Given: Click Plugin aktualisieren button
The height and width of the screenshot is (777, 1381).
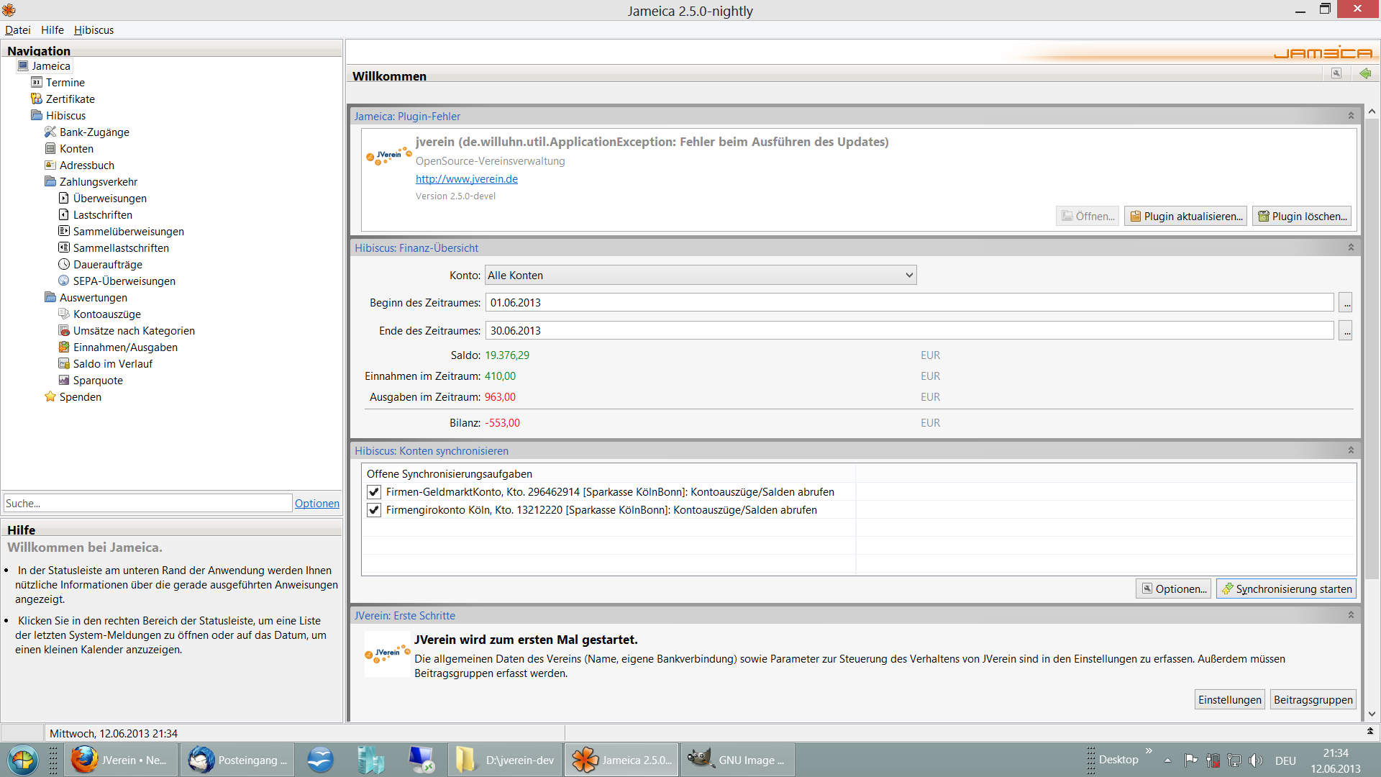Looking at the screenshot, I should coord(1186,216).
